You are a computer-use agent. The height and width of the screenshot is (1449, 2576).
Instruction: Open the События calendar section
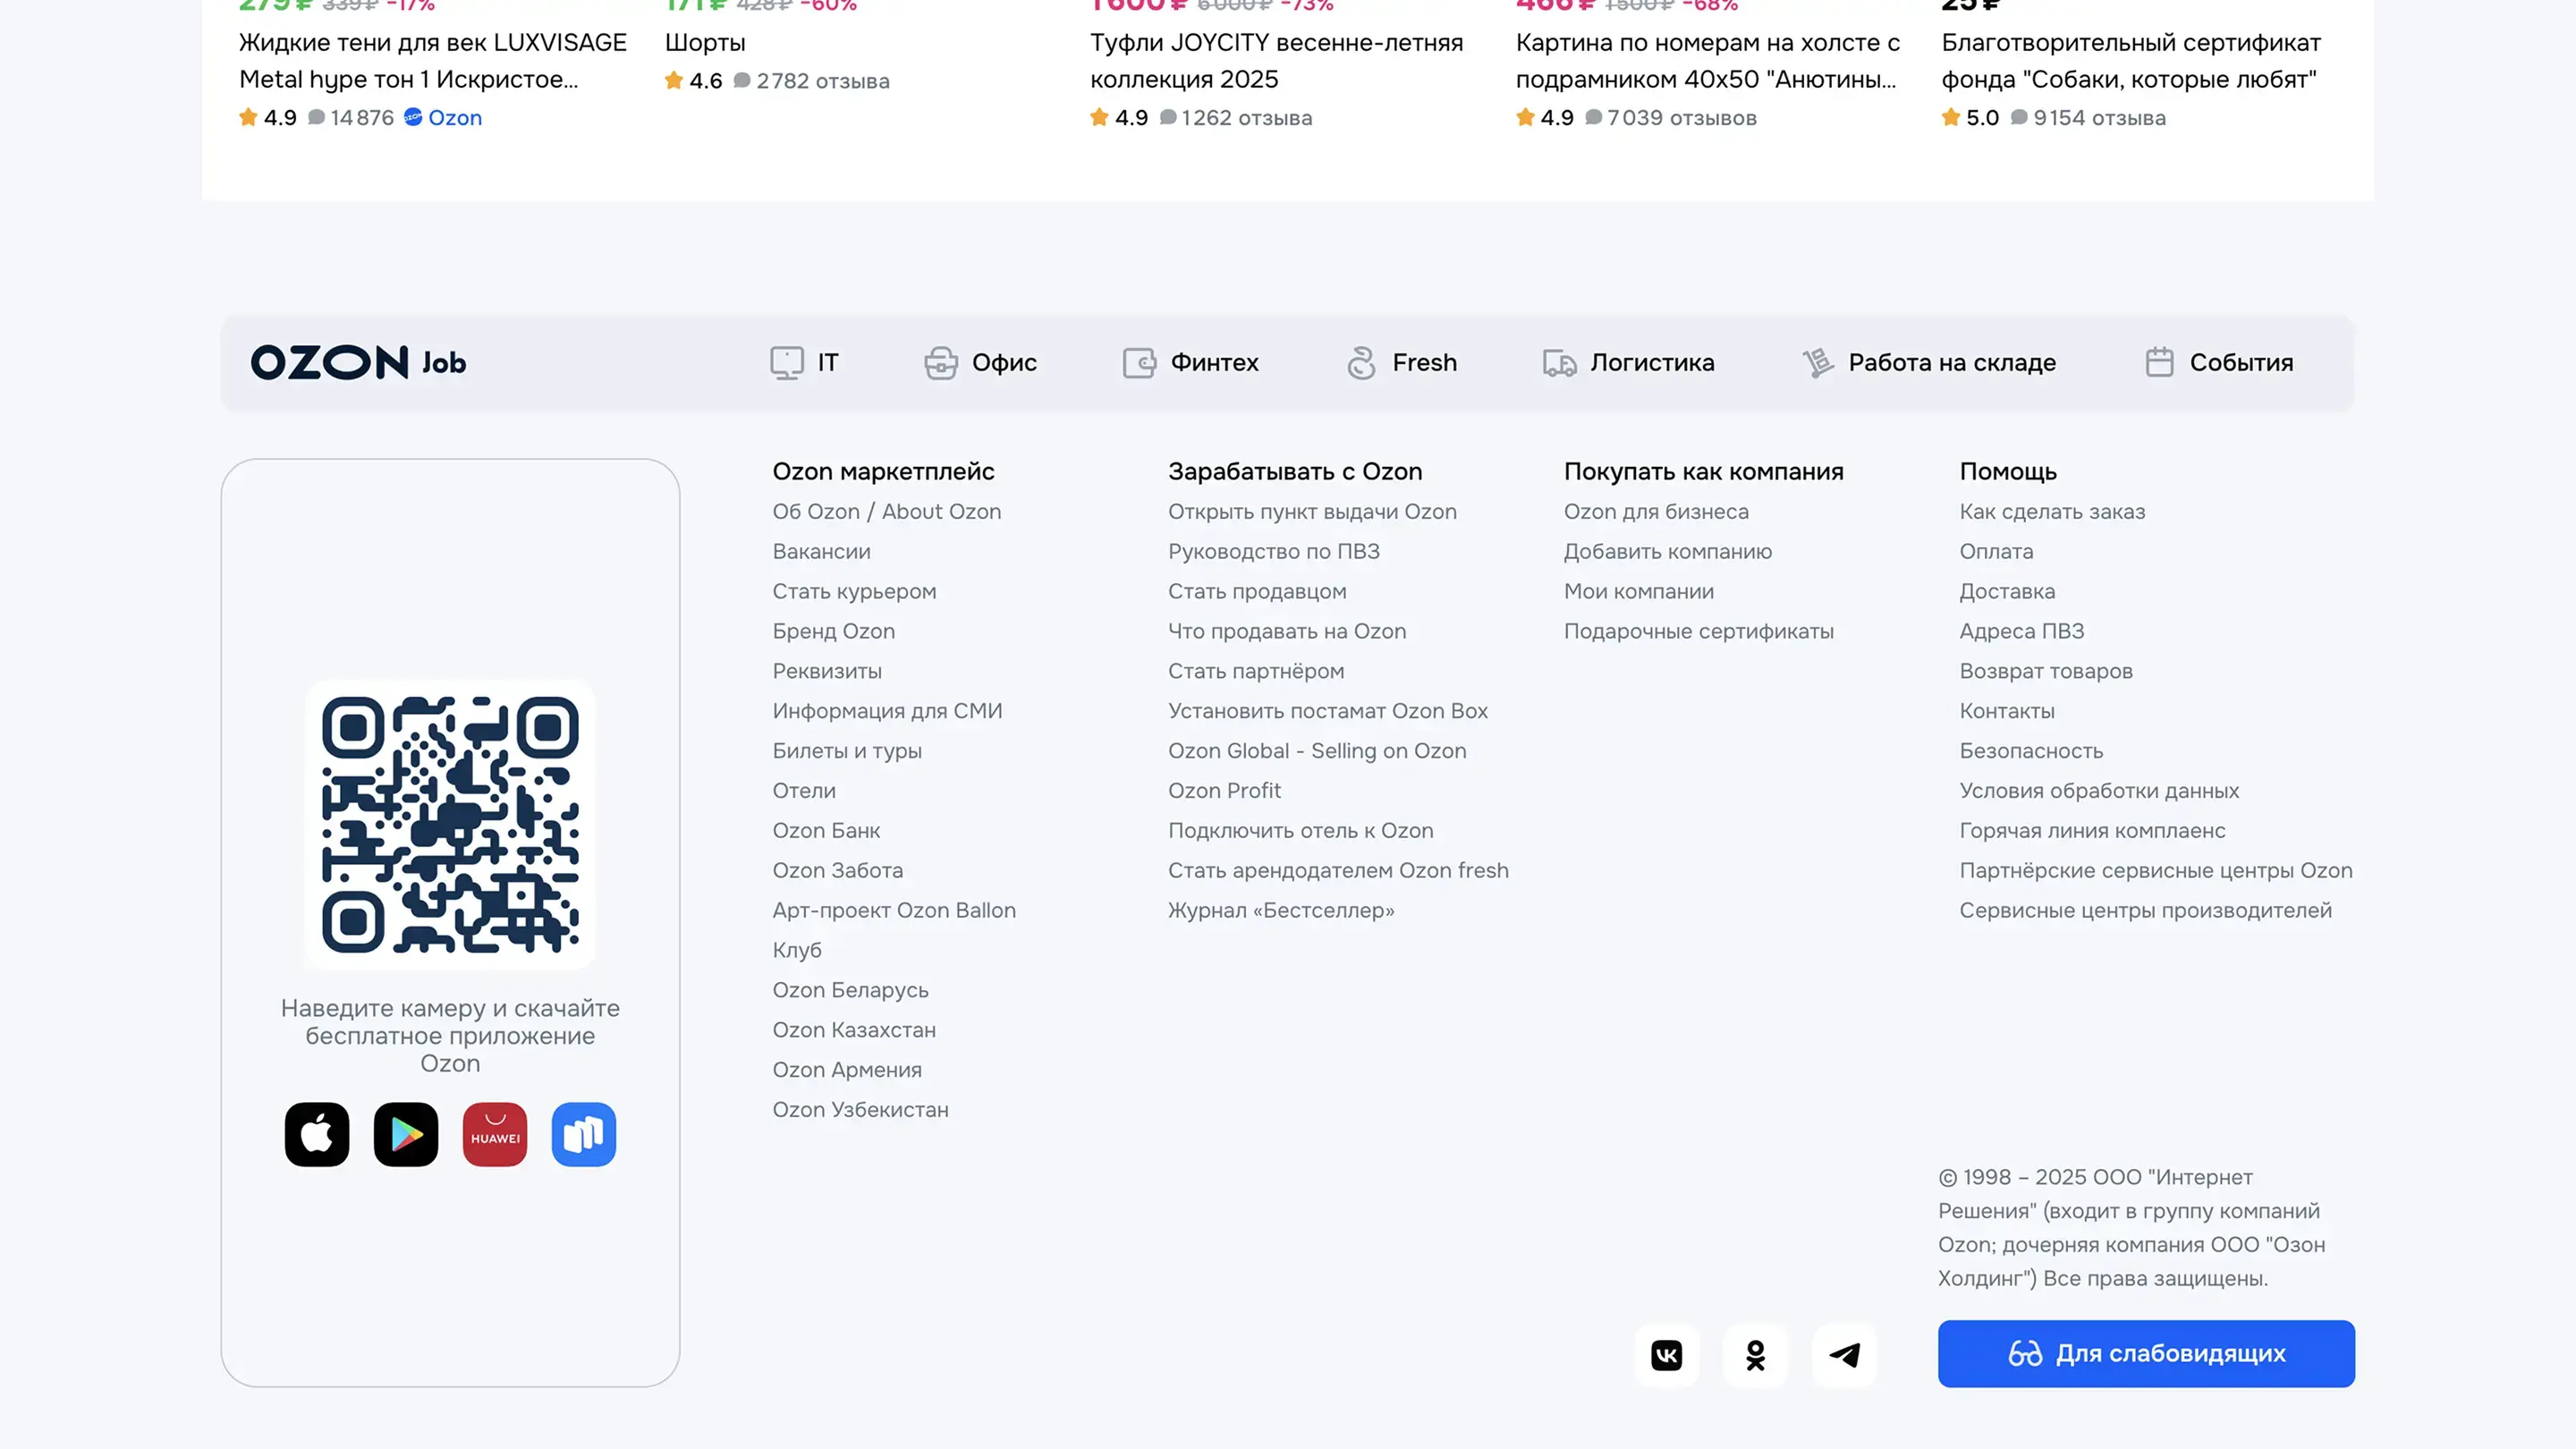2219,362
